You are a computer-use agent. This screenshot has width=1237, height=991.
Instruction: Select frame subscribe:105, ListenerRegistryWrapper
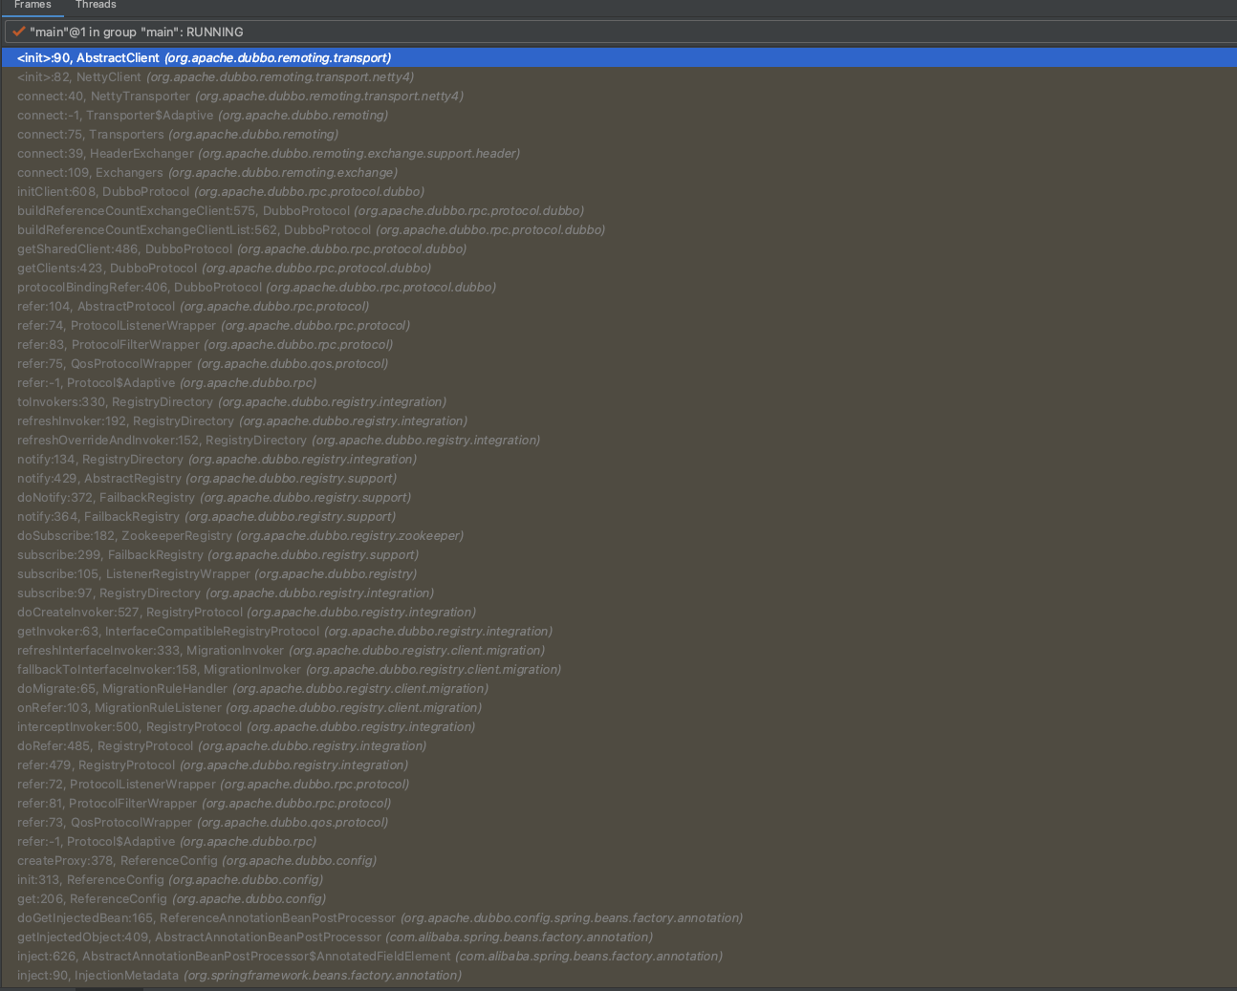pos(618,573)
